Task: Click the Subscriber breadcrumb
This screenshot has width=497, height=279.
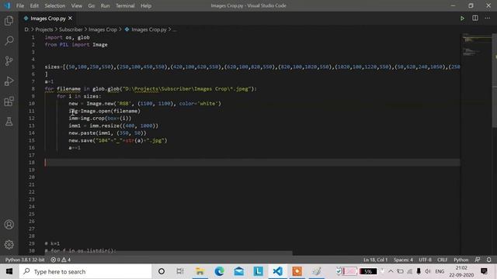Action: click(x=71, y=29)
